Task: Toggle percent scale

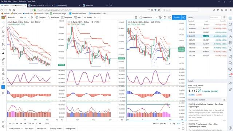Action: 170,124
